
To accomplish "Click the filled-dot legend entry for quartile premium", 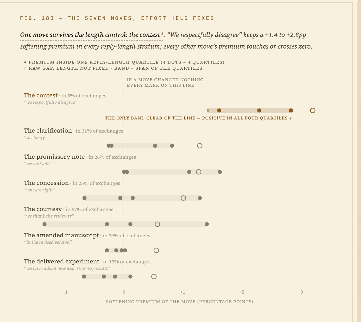I will (x=124, y=62).
